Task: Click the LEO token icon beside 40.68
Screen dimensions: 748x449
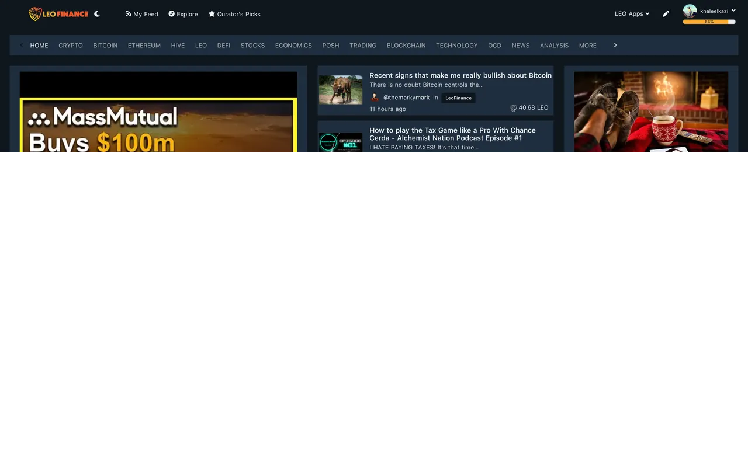Action: 514,108
